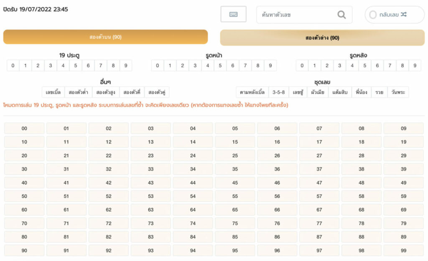Select the สองตัวคู่ quick-pick option
Image resolution: width=428 pixels, height=261 pixels.
pos(157,92)
